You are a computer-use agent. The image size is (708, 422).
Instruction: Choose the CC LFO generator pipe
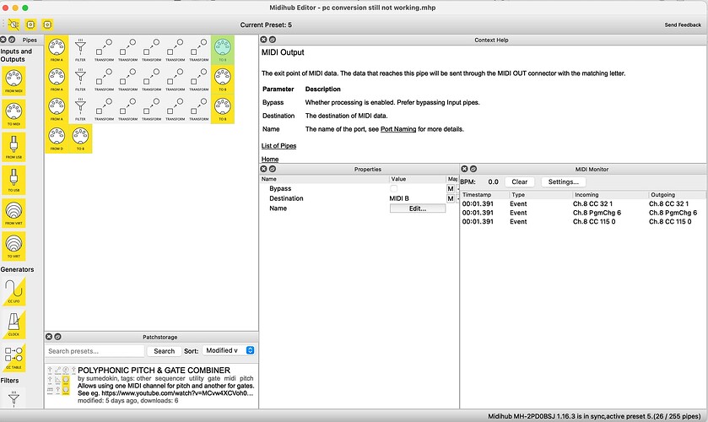[14, 292]
